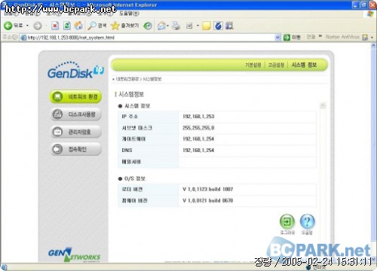This screenshot has height=271, width=377.
Task: Click the IP address value 192.168.1.253
Action: pyautogui.click(x=198, y=117)
